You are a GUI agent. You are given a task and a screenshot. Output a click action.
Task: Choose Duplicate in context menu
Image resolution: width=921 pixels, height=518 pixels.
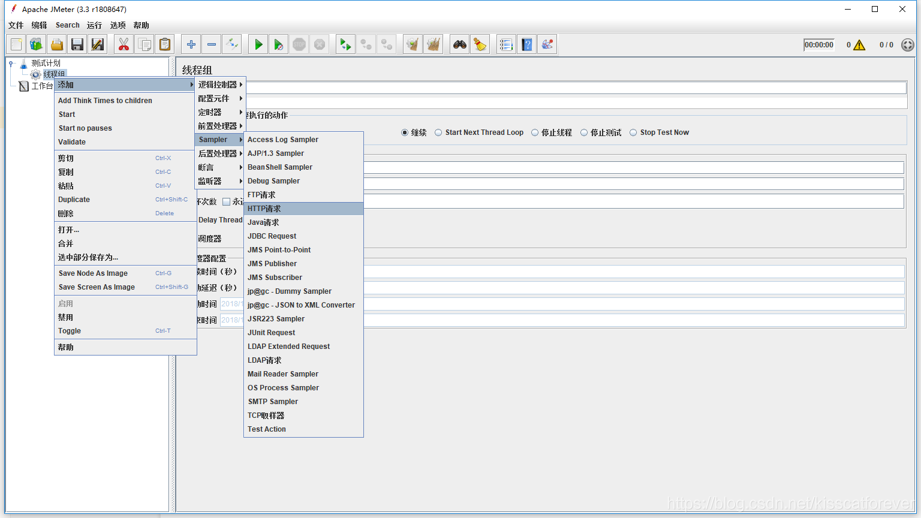pos(125,200)
